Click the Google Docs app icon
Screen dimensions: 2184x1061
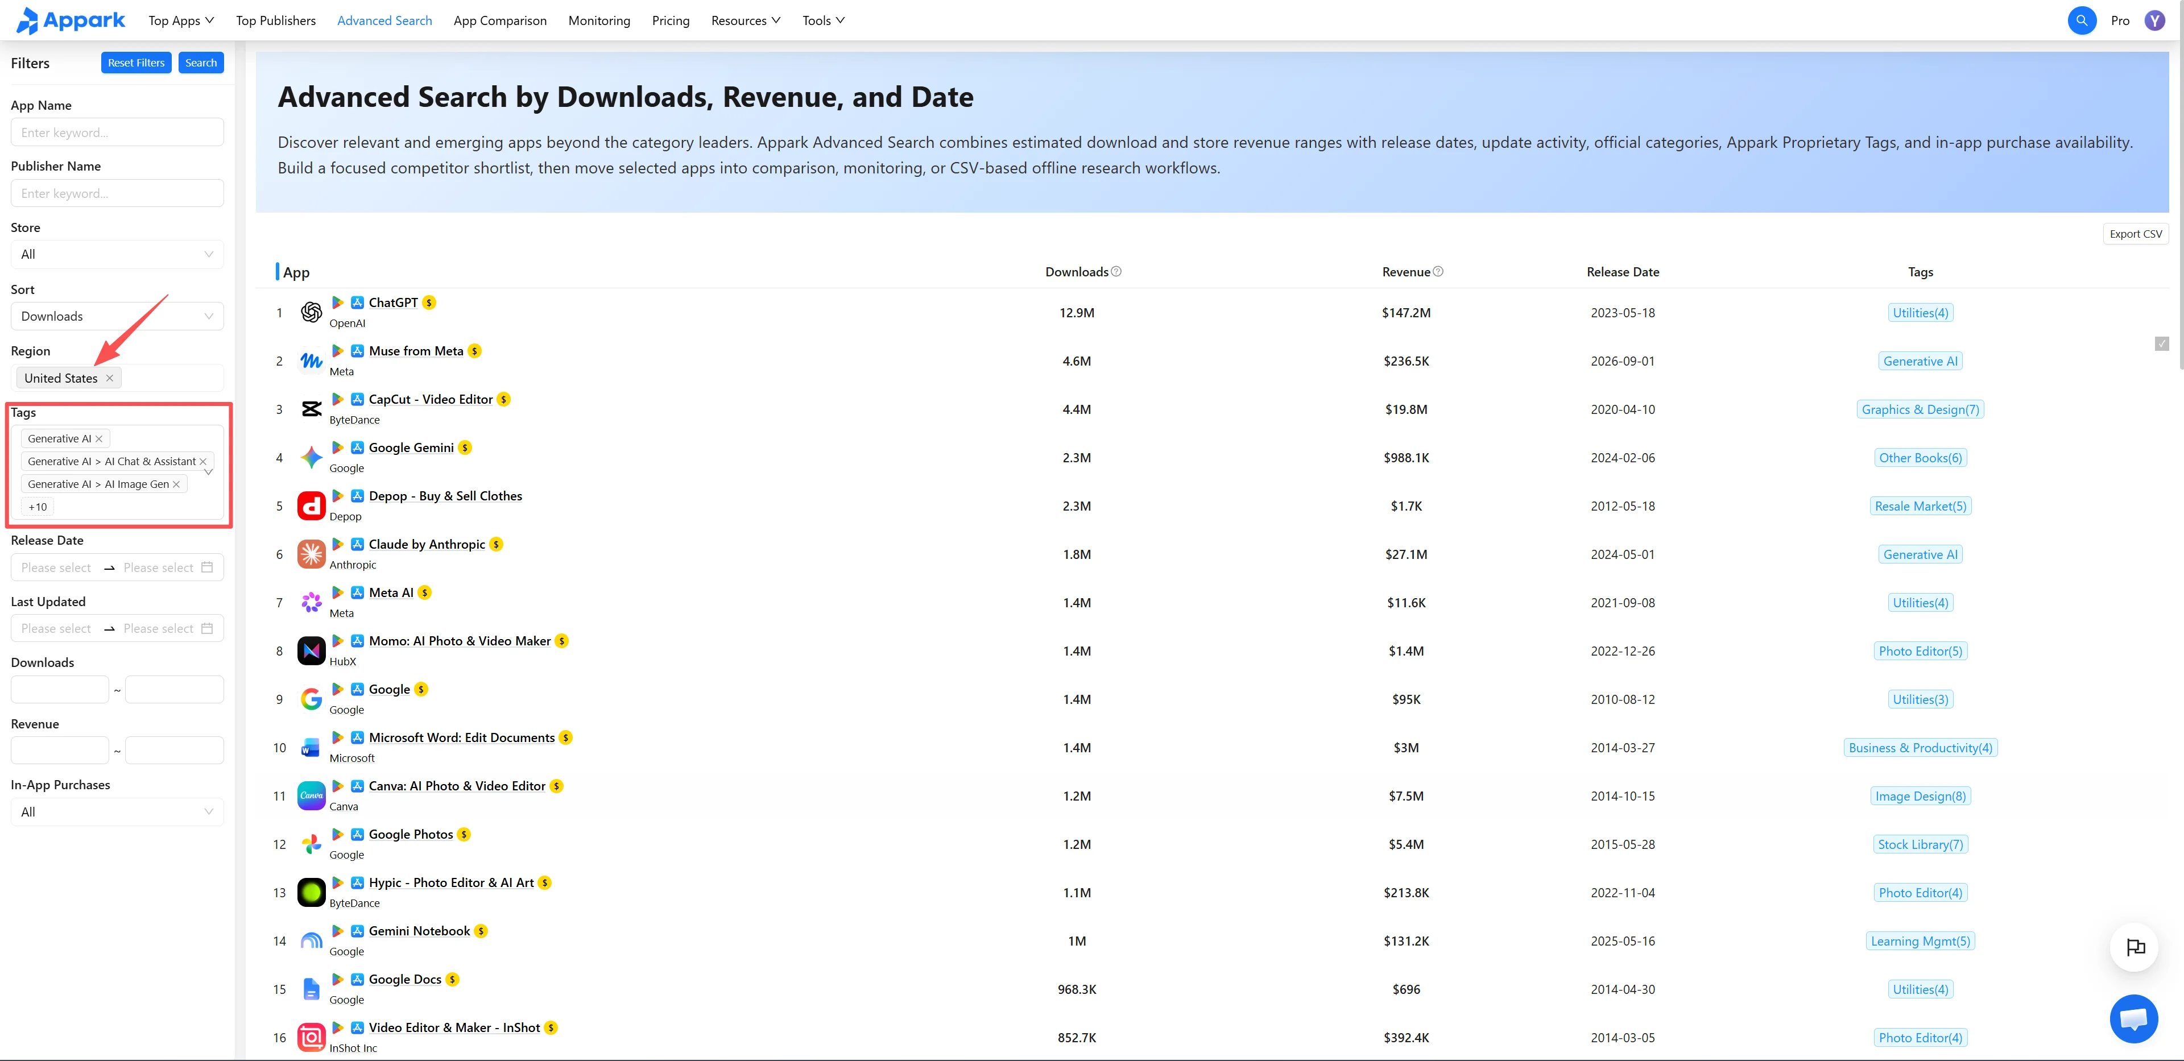pos(311,989)
